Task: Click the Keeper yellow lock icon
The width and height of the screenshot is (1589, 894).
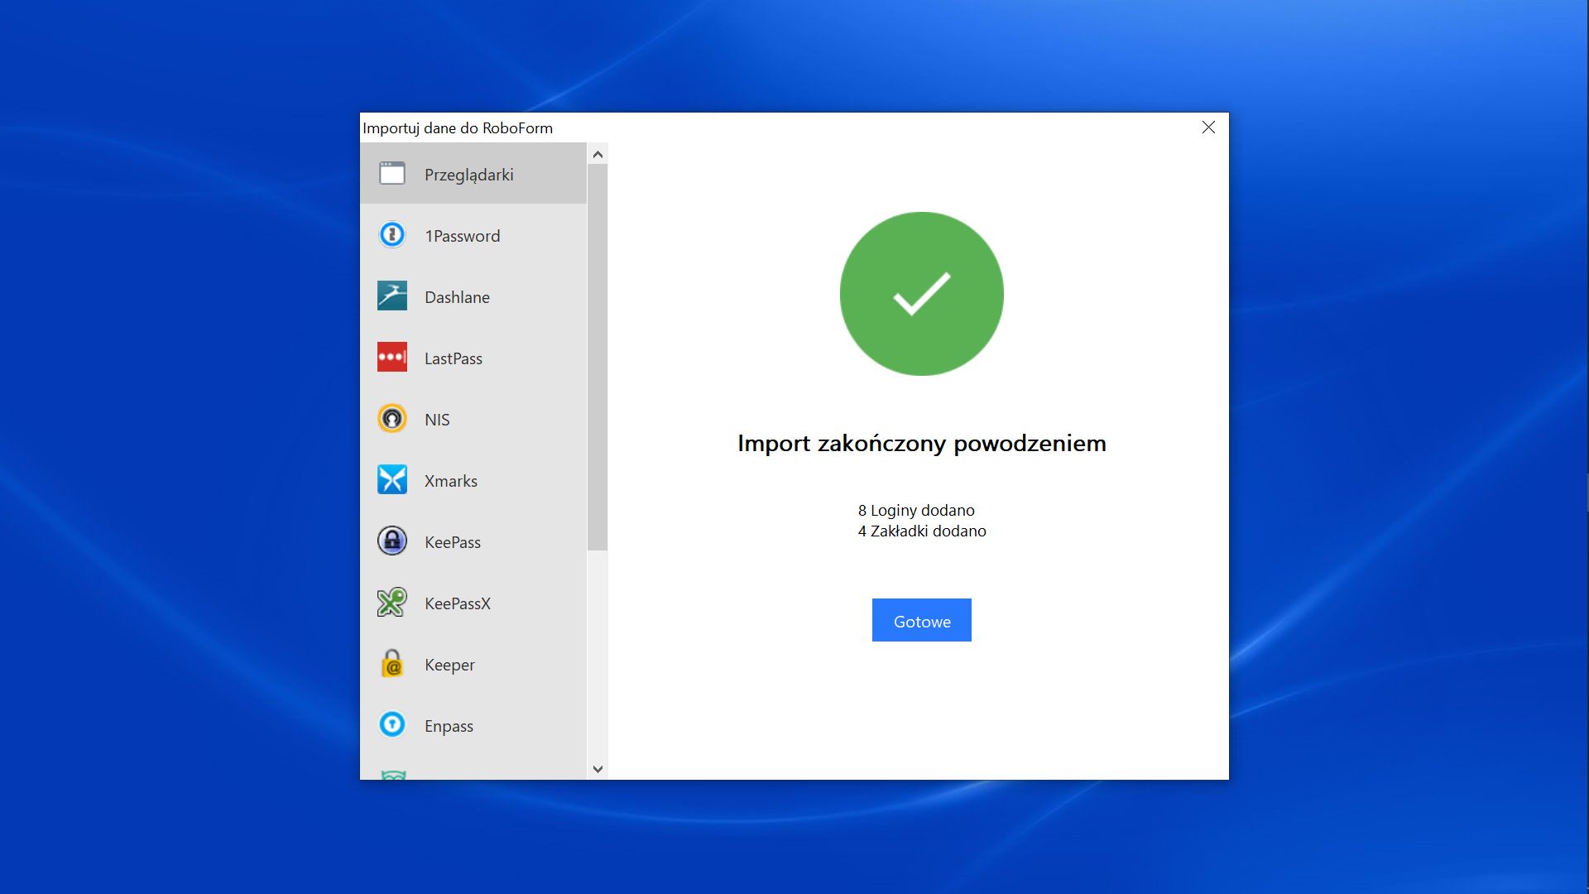Action: pyautogui.click(x=392, y=664)
